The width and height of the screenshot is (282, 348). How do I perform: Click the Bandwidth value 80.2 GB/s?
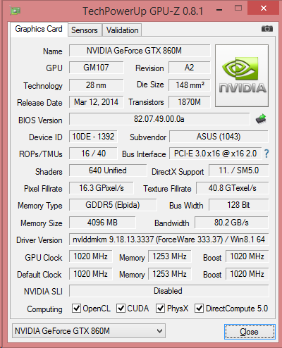[x=231, y=223]
